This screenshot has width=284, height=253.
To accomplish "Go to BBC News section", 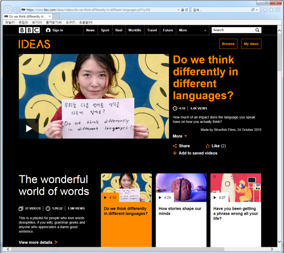I will [90, 30].
